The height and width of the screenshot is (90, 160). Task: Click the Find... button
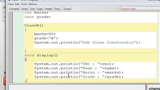[x=58, y=9]
